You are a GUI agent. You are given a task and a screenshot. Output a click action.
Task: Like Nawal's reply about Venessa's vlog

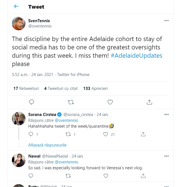pyautogui.click(x=105, y=176)
